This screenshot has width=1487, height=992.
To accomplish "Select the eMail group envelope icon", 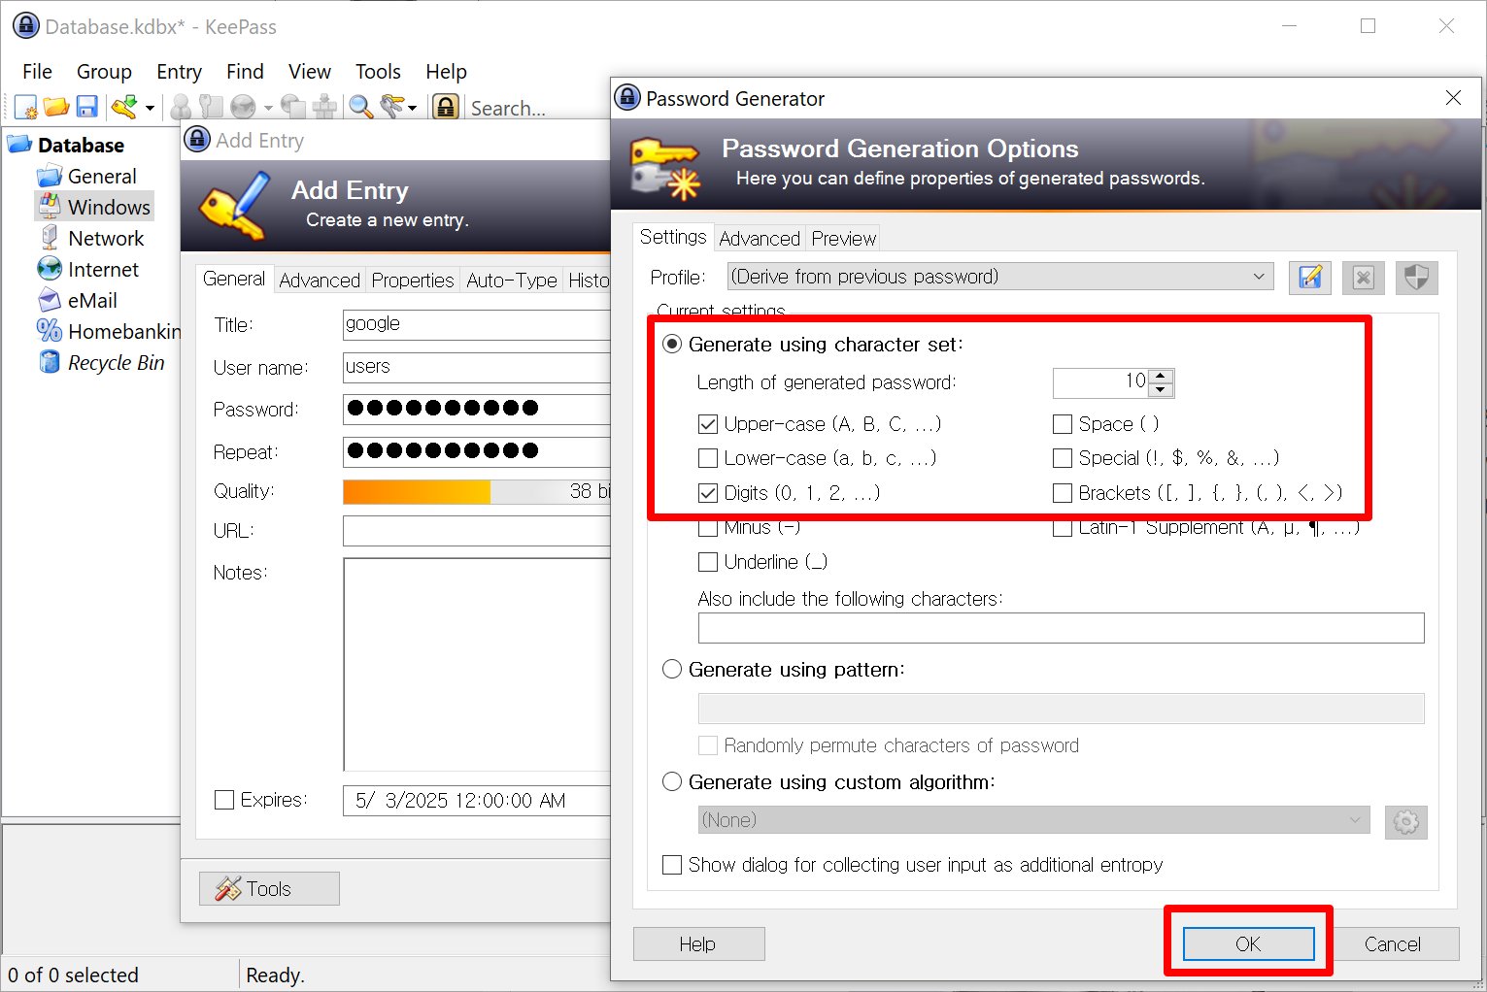I will (x=50, y=300).
